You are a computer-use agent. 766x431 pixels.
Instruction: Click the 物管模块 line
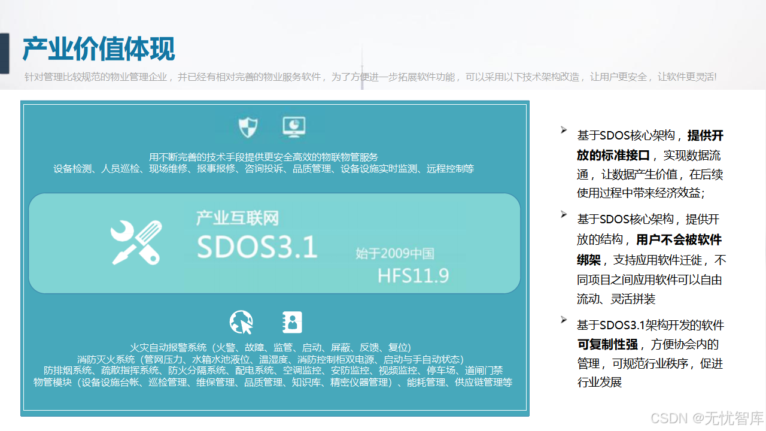click(273, 382)
